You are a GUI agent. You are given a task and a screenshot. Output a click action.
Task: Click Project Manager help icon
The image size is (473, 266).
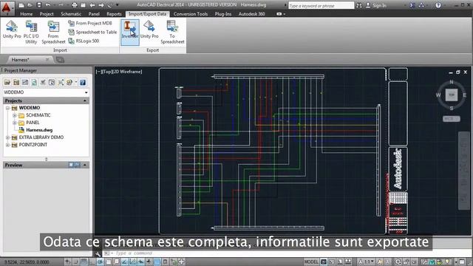coord(82,82)
